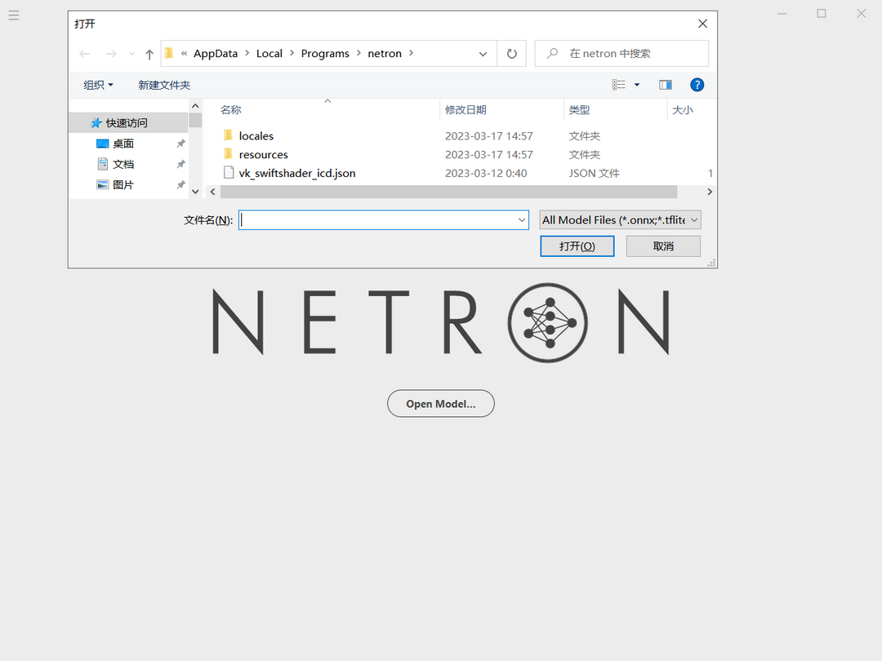The height and width of the screenshot is (661, 882).
Task: Click the Open Model button
Action: [x=440, y=403]
